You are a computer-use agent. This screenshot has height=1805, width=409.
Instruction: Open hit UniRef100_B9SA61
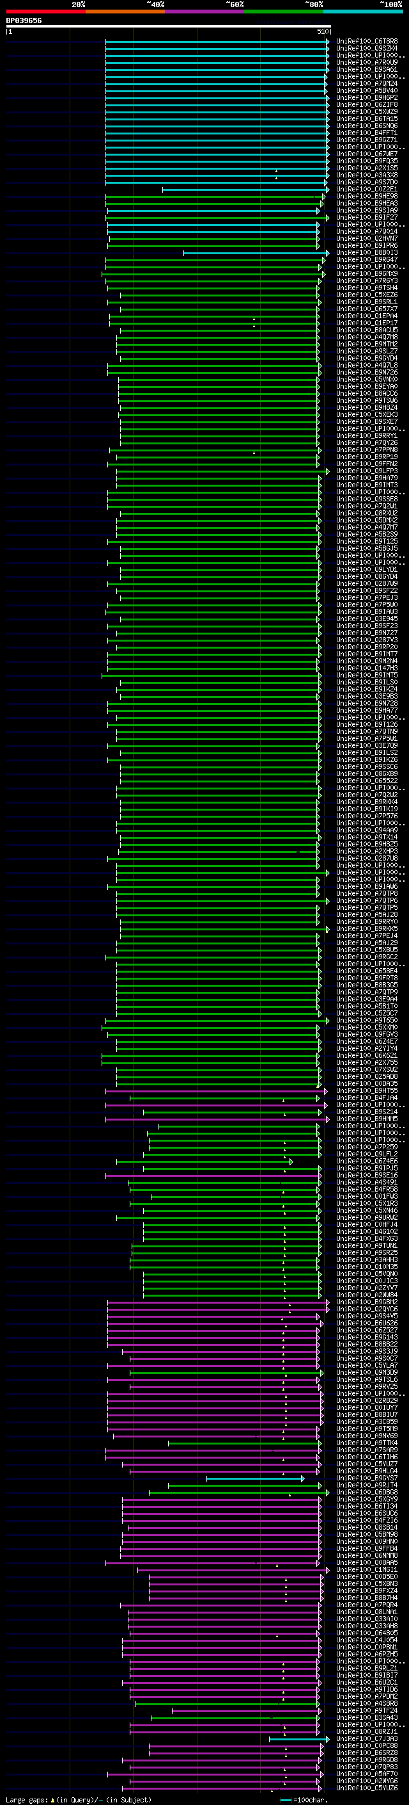tap(367, 69)
